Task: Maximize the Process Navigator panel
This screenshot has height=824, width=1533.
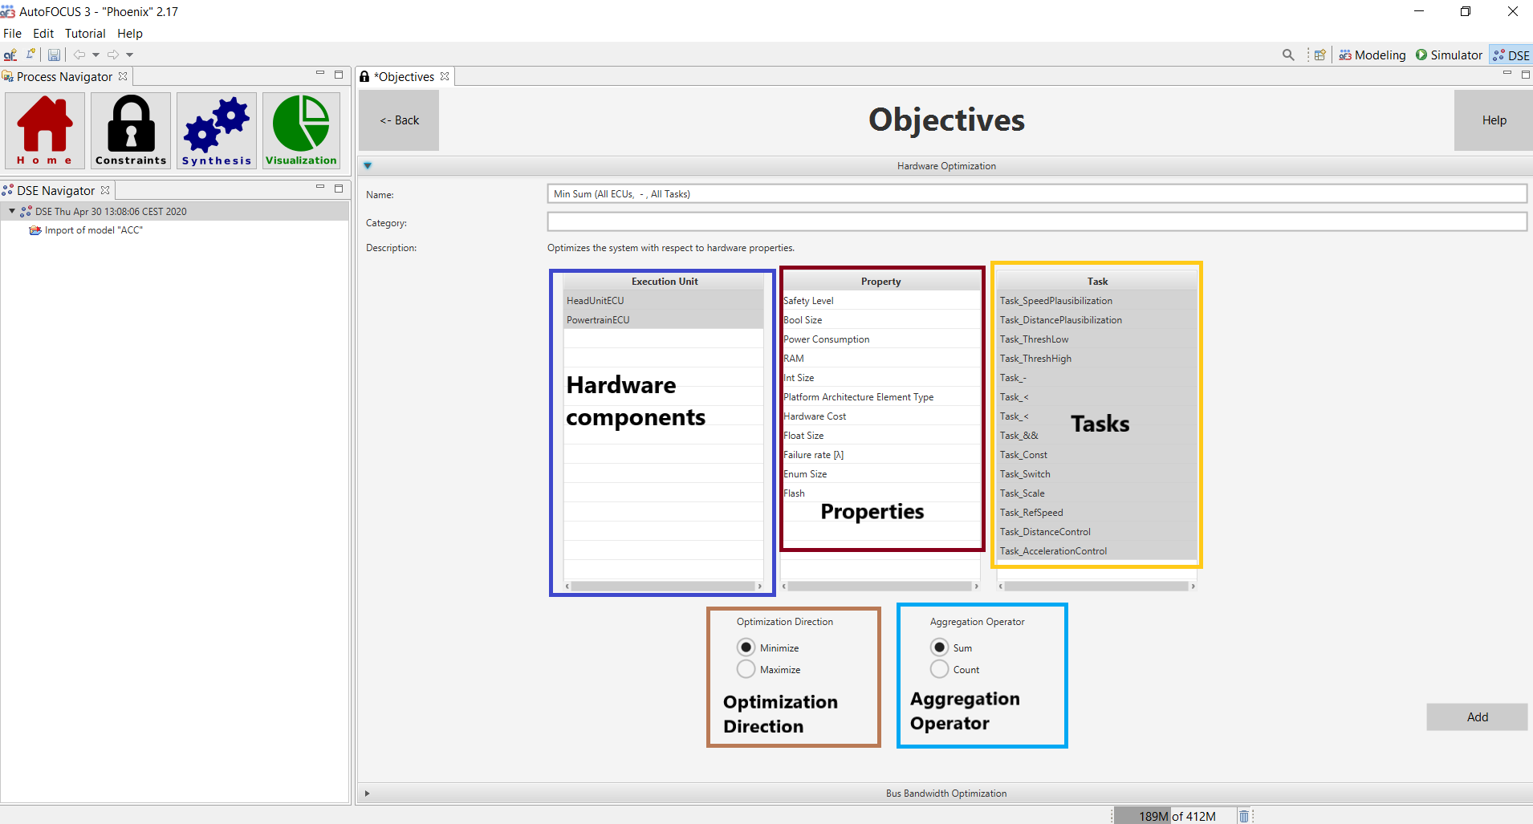Action: pos(339,75)
